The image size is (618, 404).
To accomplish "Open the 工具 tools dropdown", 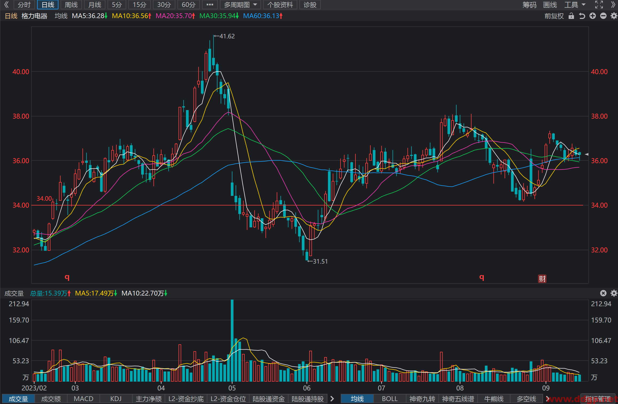I will pos(575,5).
